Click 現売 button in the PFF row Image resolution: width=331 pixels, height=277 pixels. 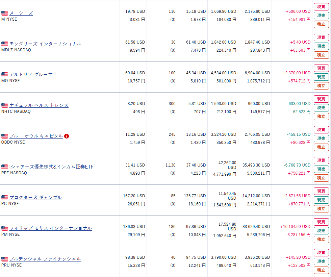pyautogui.click(x=321, y=169)
